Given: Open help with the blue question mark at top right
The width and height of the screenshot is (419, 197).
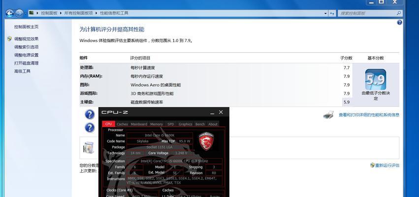Looking at the screenshot, I should tap(399, 23).
